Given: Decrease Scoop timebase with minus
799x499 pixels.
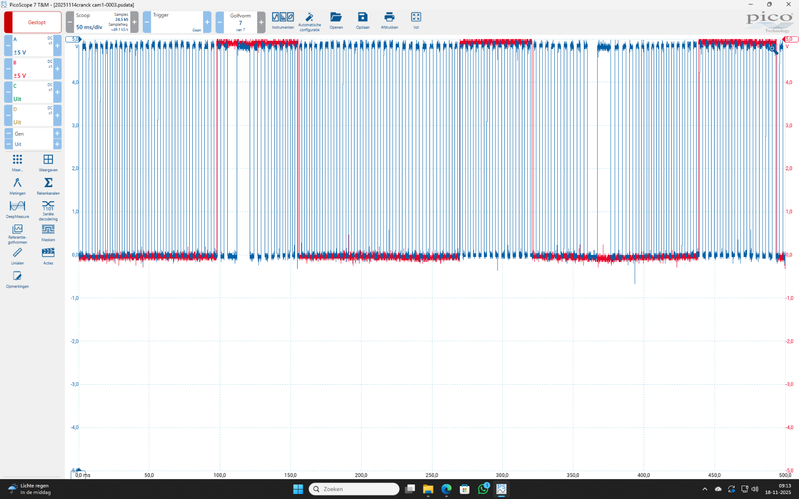Looking at the screenshot, I should pos(70,22).
